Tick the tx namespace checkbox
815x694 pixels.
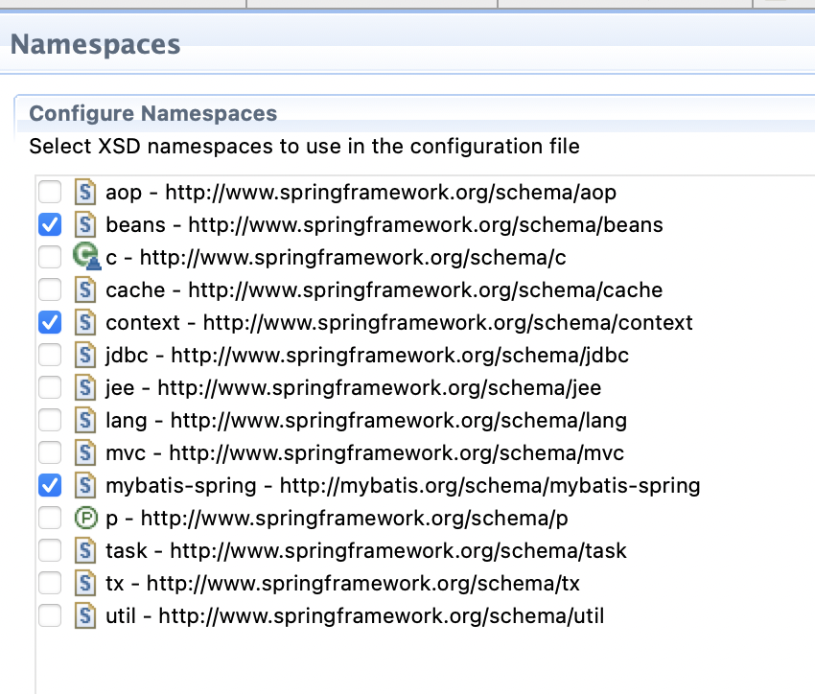(x=50, y=584)
